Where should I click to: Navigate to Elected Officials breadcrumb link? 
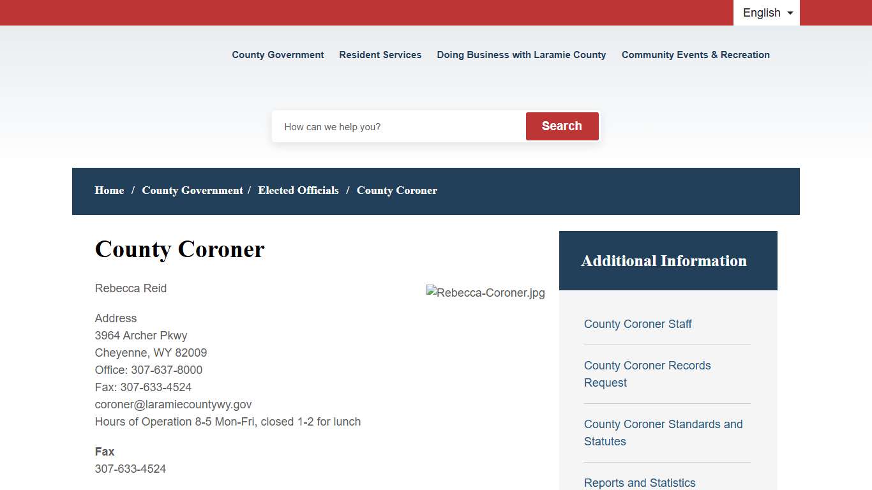click(x=298, y=190)
